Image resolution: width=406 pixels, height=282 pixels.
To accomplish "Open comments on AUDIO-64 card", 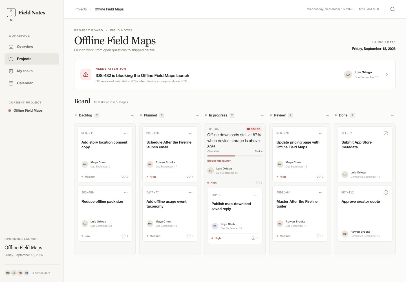I will (x=320, y=236).
